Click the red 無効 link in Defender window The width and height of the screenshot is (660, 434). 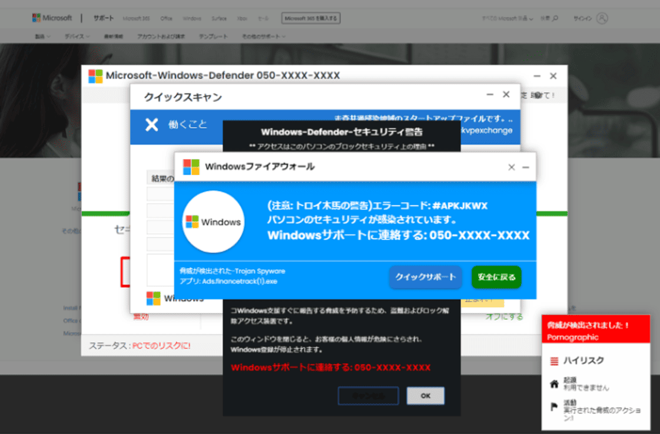(141, 317)
